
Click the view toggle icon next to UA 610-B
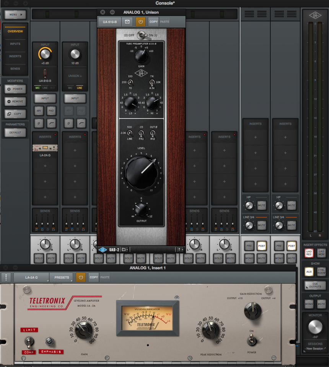pos(127,22)
